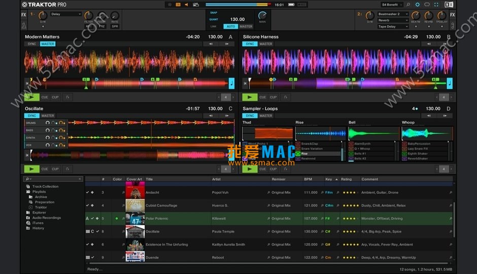The image size is (477, 274).
Task: Open Traktor preferences gear icon
Action: point(417,5)
